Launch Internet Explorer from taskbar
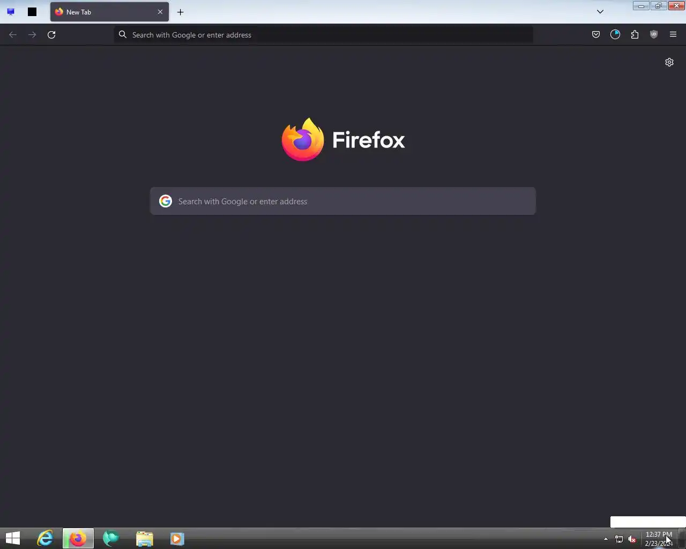Screen dimensions: 686x549 coord(45,538)
